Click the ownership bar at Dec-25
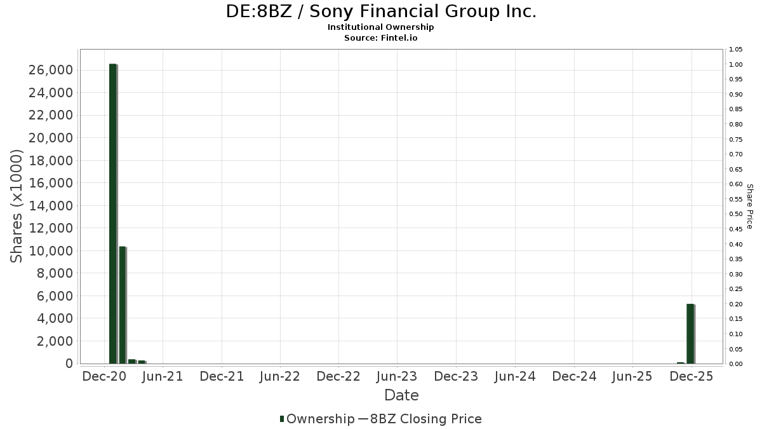The image size is (762, 429). (690, 333)
